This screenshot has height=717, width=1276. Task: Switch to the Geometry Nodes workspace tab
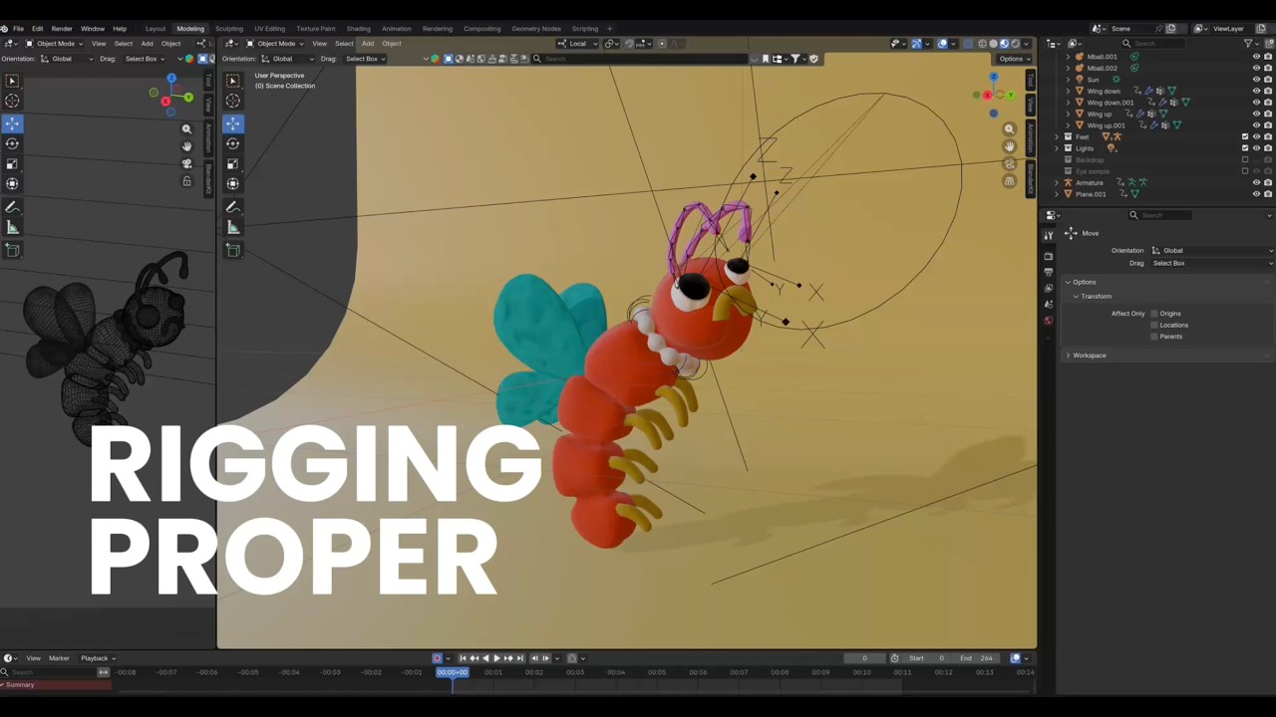pos(536,29)
